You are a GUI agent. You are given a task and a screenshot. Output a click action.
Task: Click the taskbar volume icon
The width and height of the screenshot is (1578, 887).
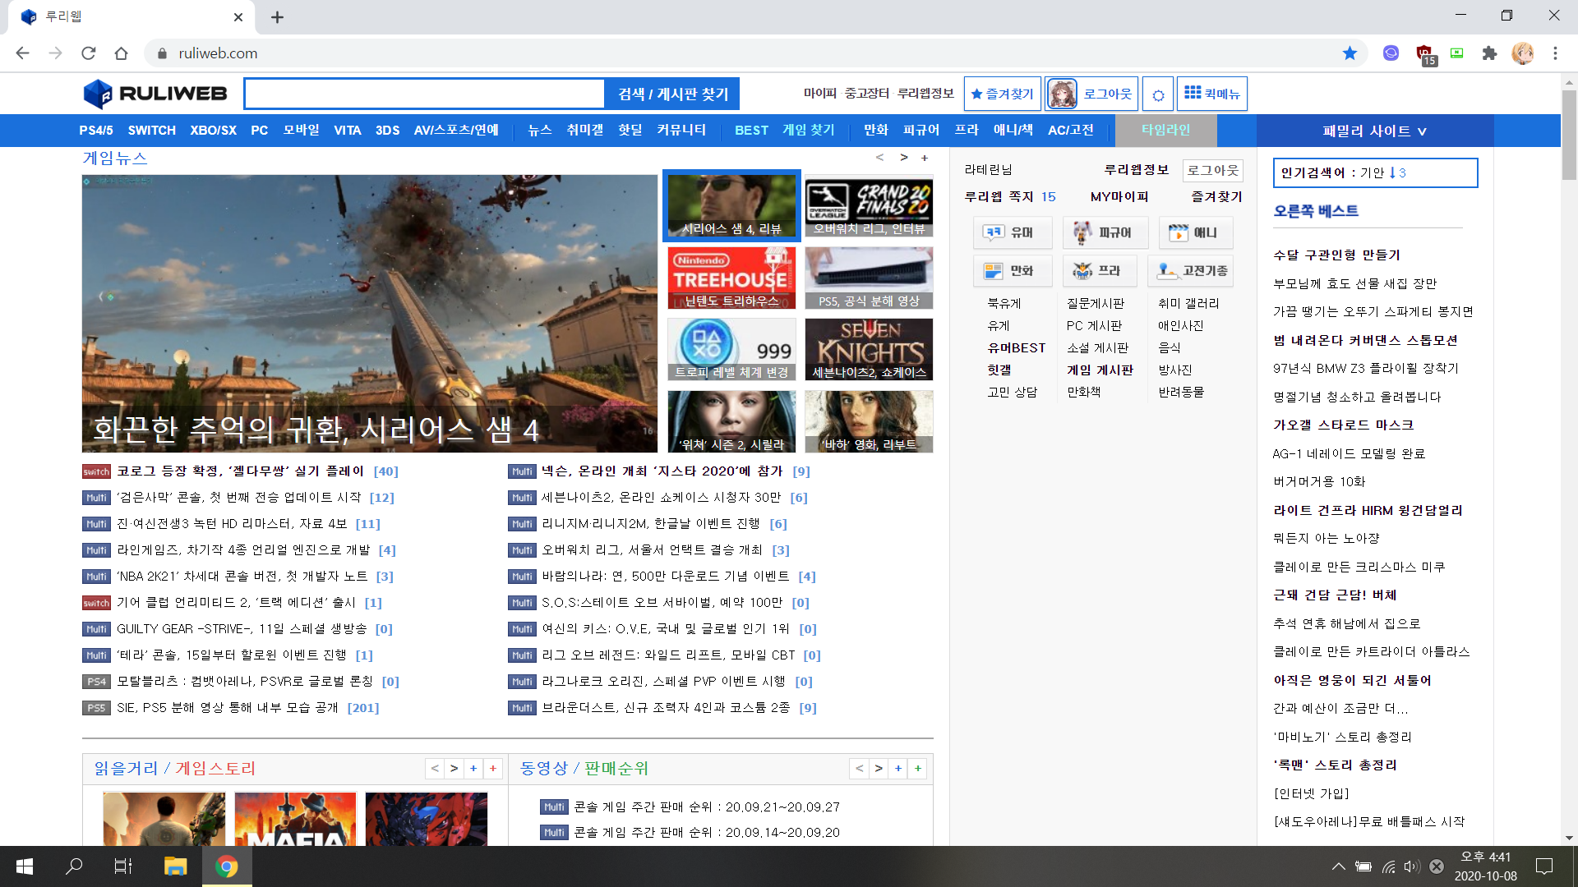(1412, 866)
